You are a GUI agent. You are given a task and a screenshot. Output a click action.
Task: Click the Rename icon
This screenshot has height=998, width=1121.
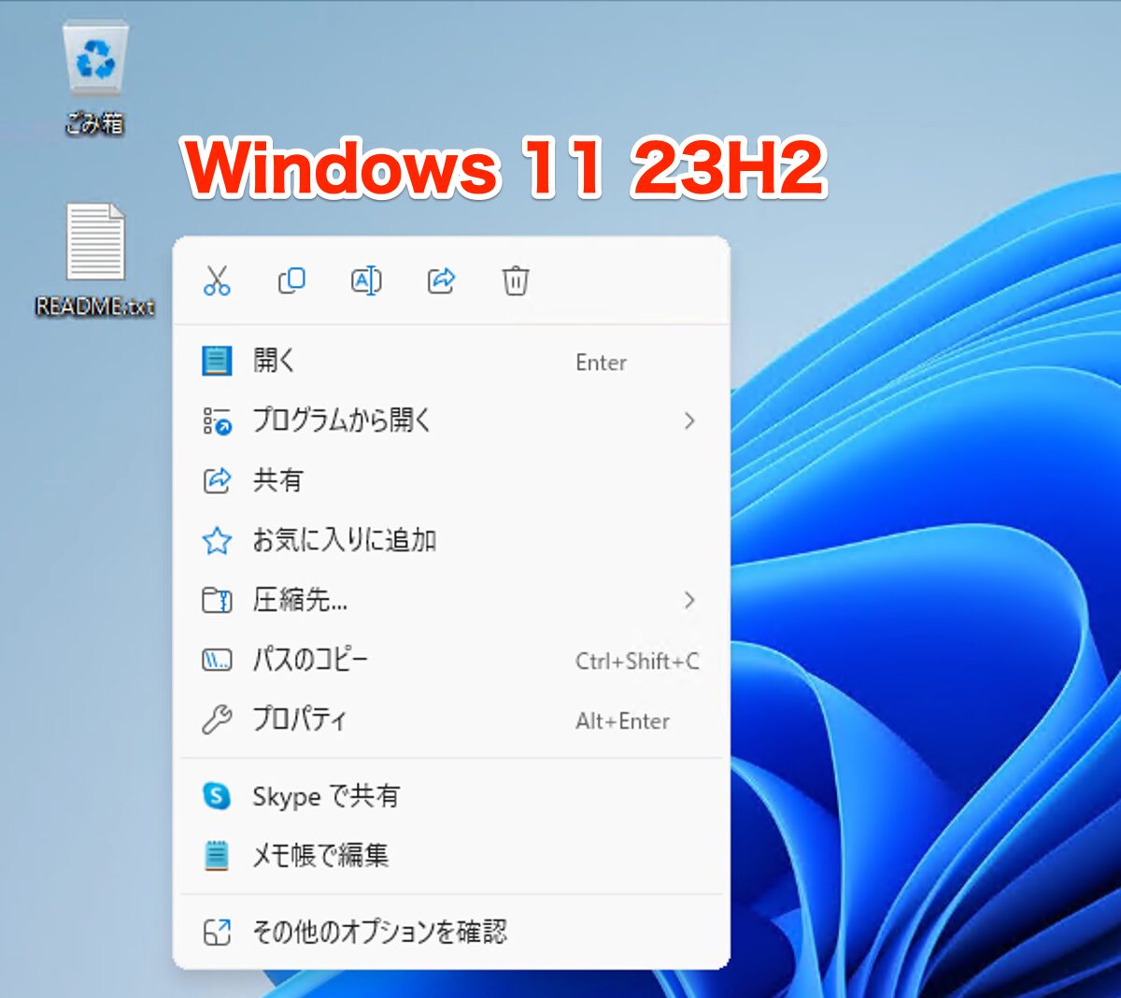tap(365, 280)
